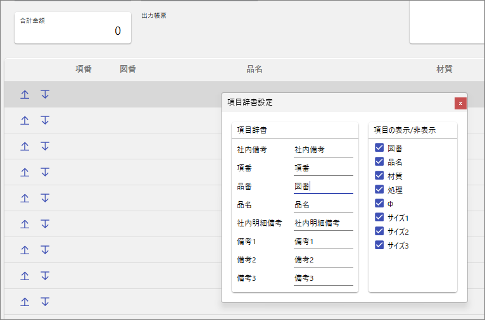
Task: Click move-up arrow in first table row
Action: pos(25,94)
